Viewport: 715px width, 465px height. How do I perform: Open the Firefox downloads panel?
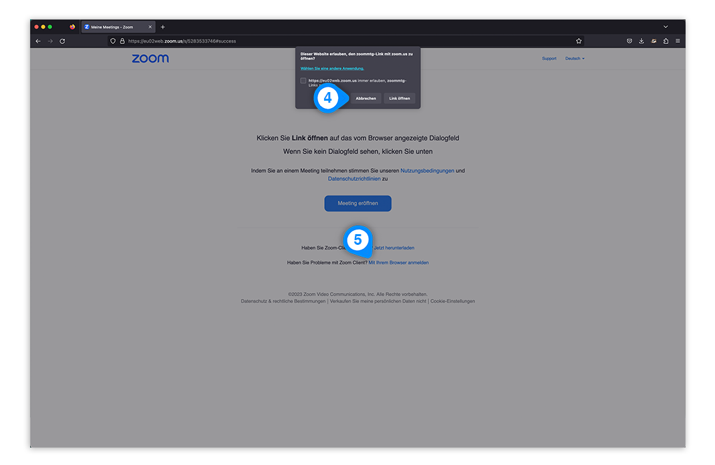(x=641, y=41)
